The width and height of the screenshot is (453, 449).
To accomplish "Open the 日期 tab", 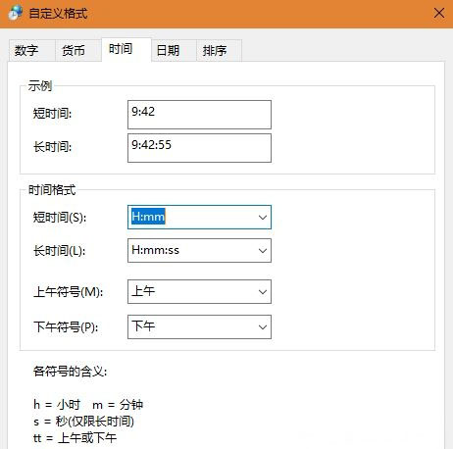I will tap(174, 50).
